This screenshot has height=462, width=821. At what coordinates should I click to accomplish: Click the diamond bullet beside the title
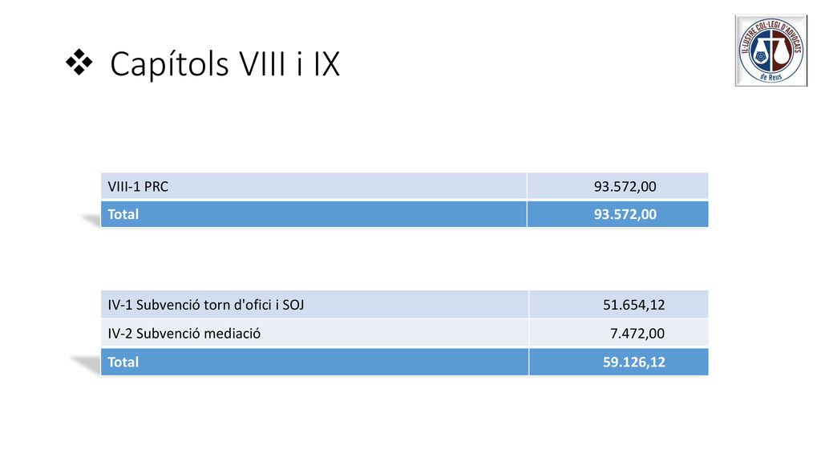pos(79,63)
